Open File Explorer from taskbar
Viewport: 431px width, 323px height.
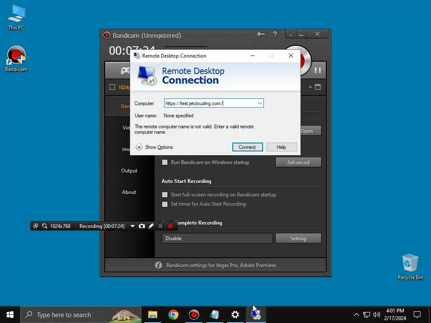click(x=152, y=315)
